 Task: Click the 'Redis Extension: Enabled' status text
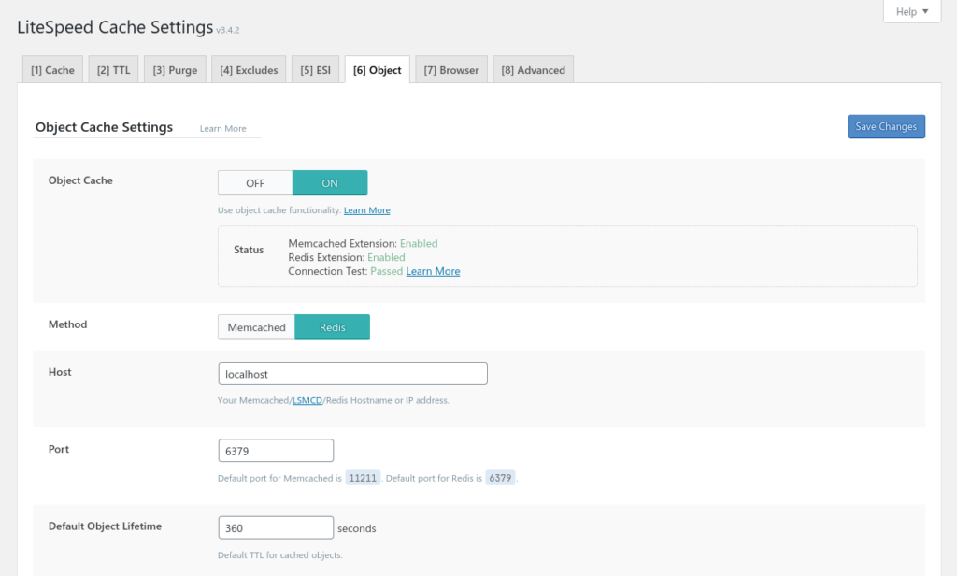(x=346, y=257)
